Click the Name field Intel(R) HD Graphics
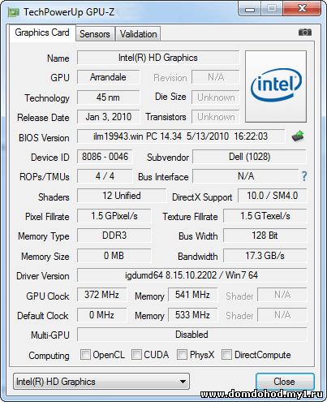 point(158,58)
